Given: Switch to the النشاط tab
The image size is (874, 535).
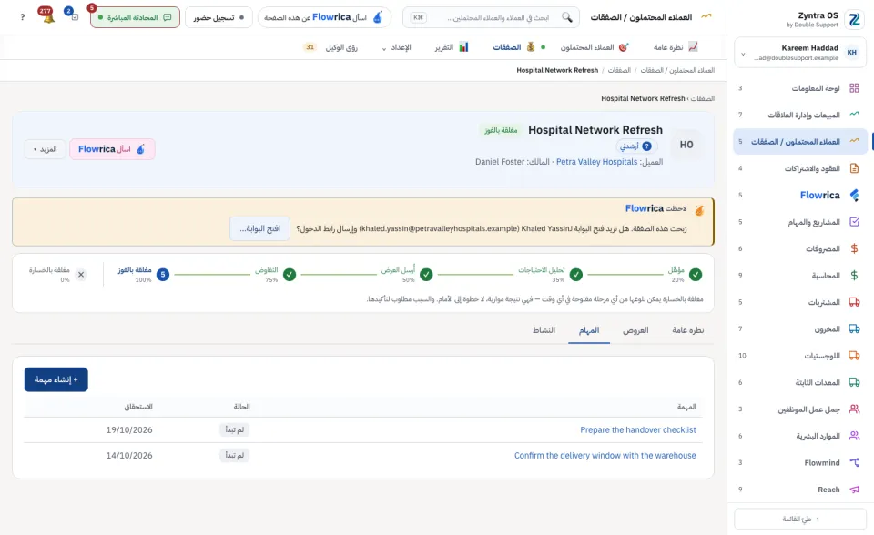Looking at the screenshot, I should coord(544,330).
